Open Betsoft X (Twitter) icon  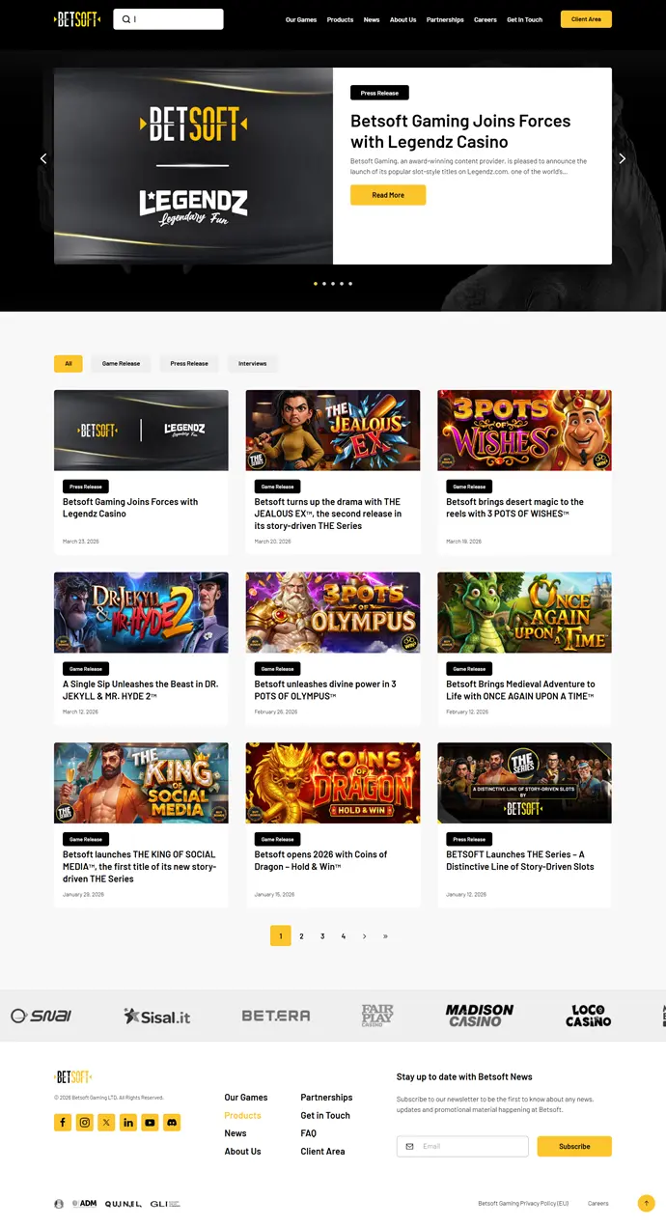[106, 1123]
